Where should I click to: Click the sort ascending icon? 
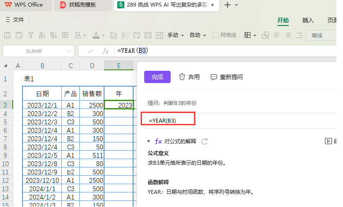click(x=42, y=35)
